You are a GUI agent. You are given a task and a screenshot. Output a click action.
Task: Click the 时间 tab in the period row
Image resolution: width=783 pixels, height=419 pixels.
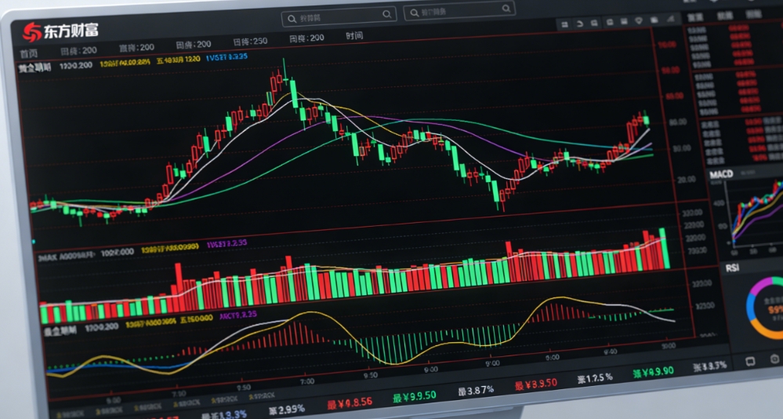pos(354,36)
